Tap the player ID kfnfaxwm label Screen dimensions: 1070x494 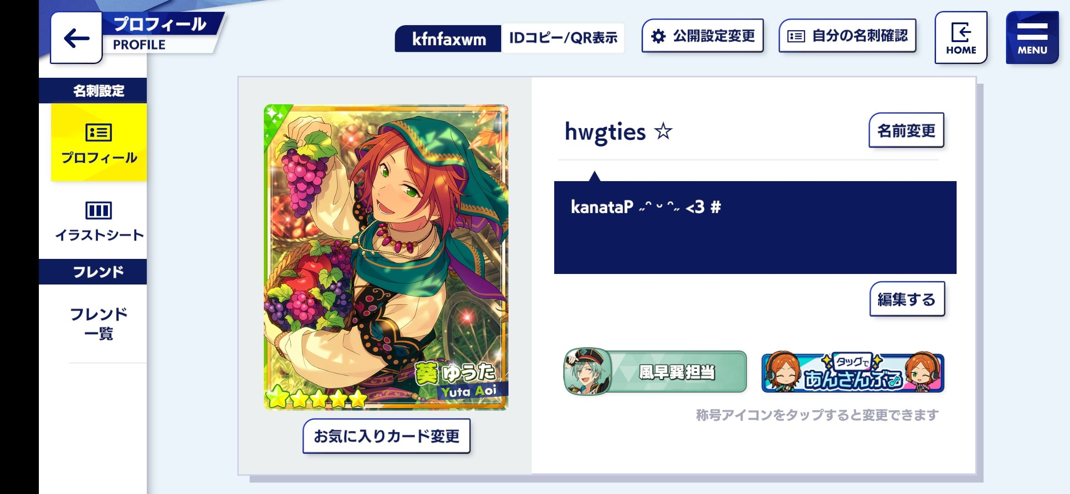(x=449, y=38)
